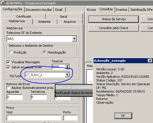Click the Consultar pela Chave button
This screenshot has width=153, height=123.
click(113, 28)
